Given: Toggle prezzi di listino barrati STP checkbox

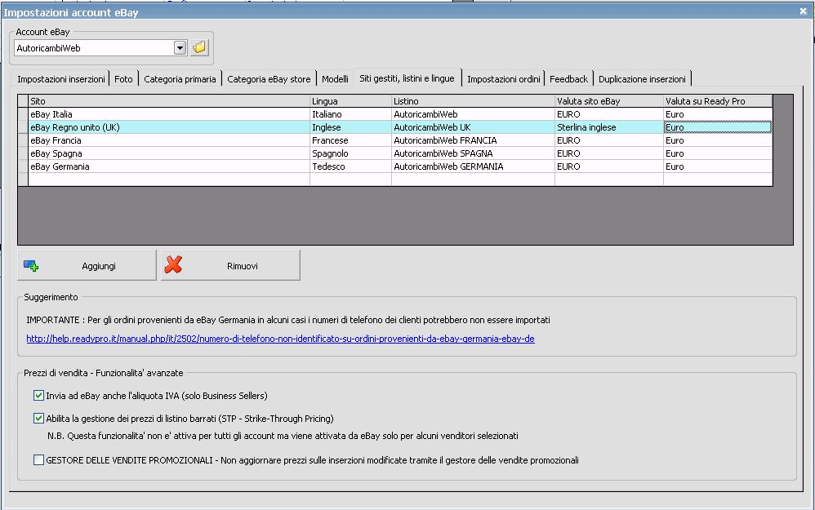Looking at the screenshot, I should pyautogui.click(x=38, y=418).
